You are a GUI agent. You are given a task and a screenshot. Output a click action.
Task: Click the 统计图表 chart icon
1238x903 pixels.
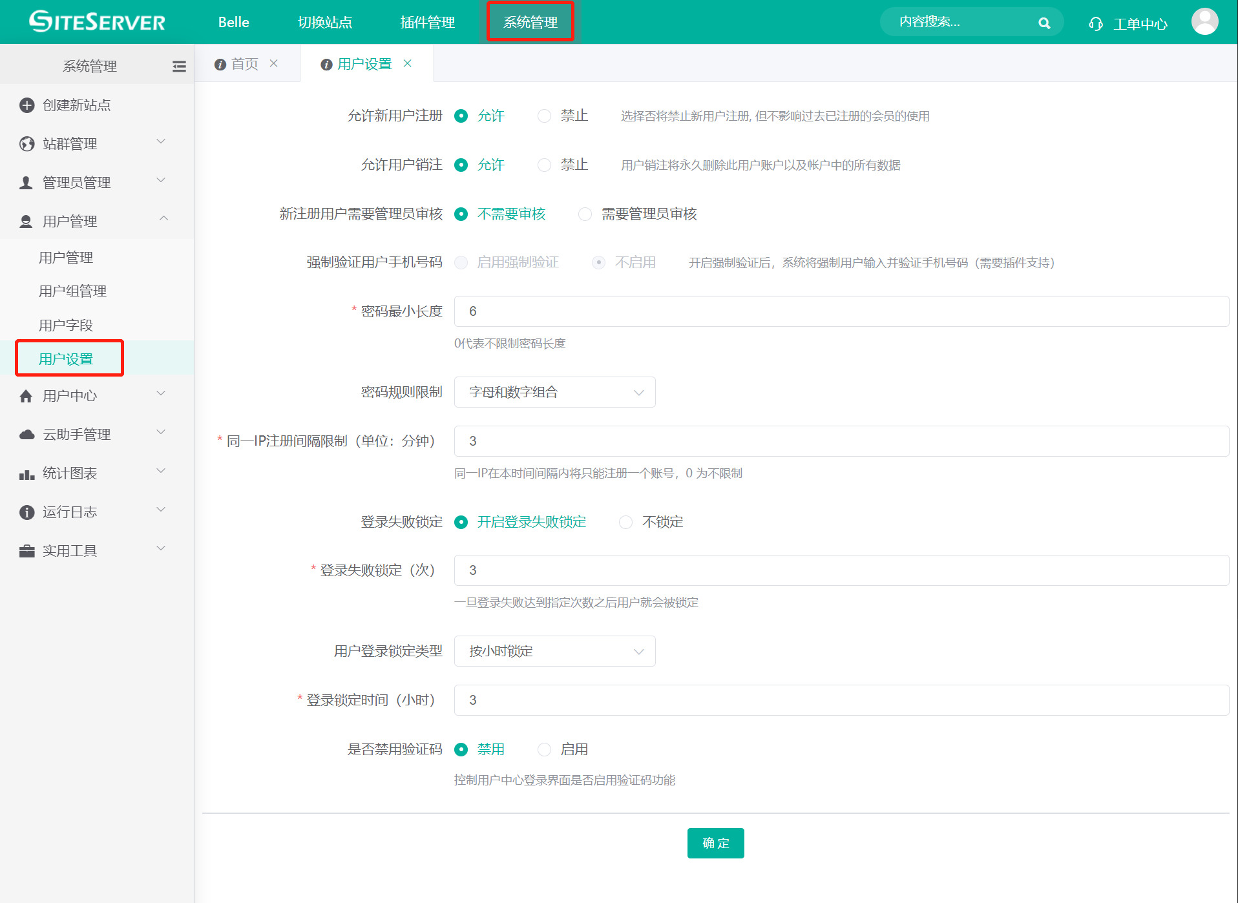click(x=26, y=473)
